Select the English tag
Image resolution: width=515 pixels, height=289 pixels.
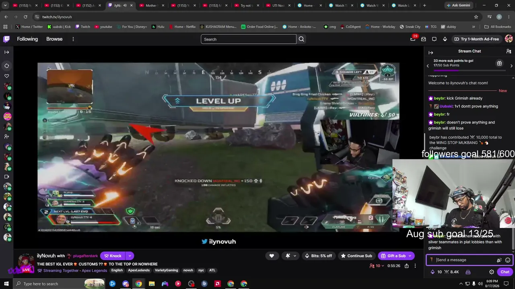pyautogui.click(x=117, y=270)
